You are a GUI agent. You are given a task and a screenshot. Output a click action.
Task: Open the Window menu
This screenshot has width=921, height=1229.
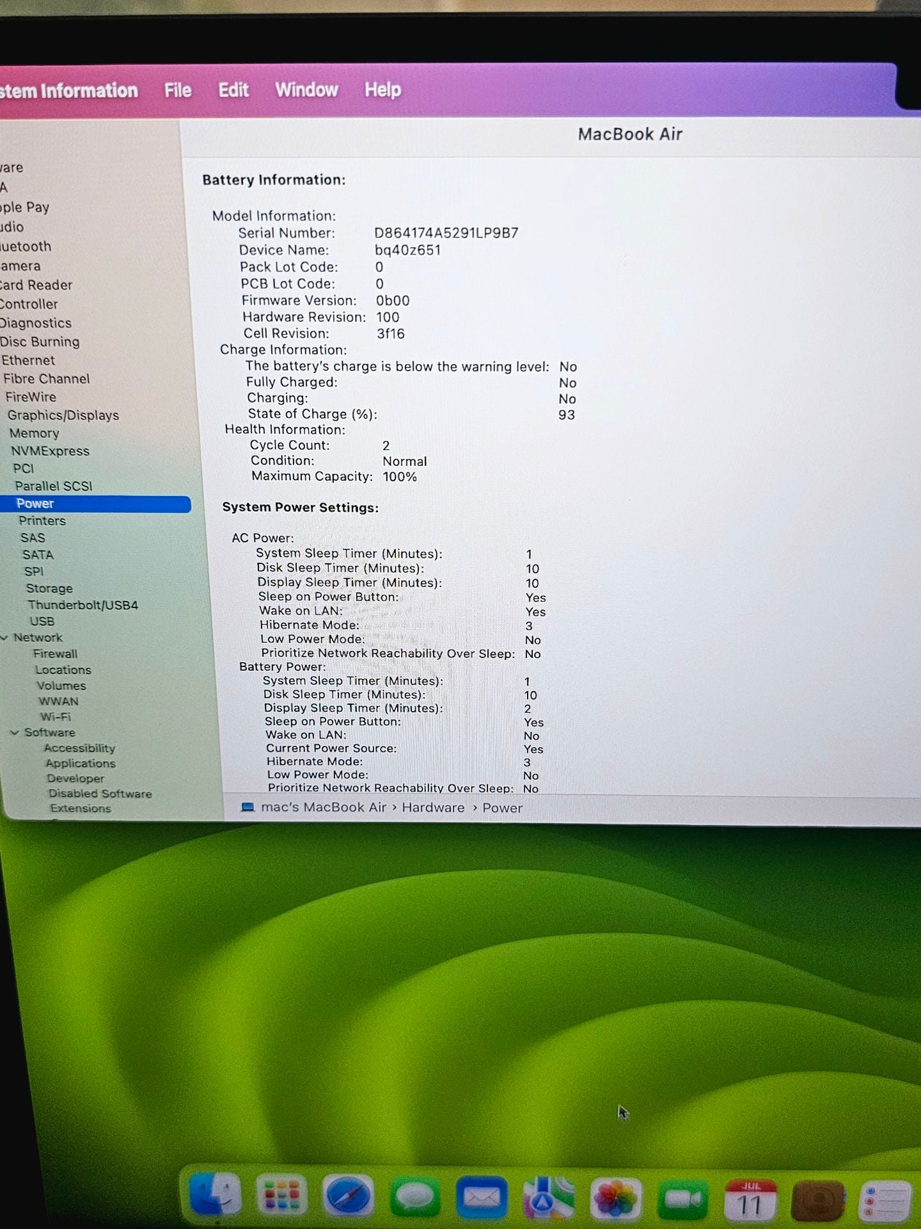306,89
